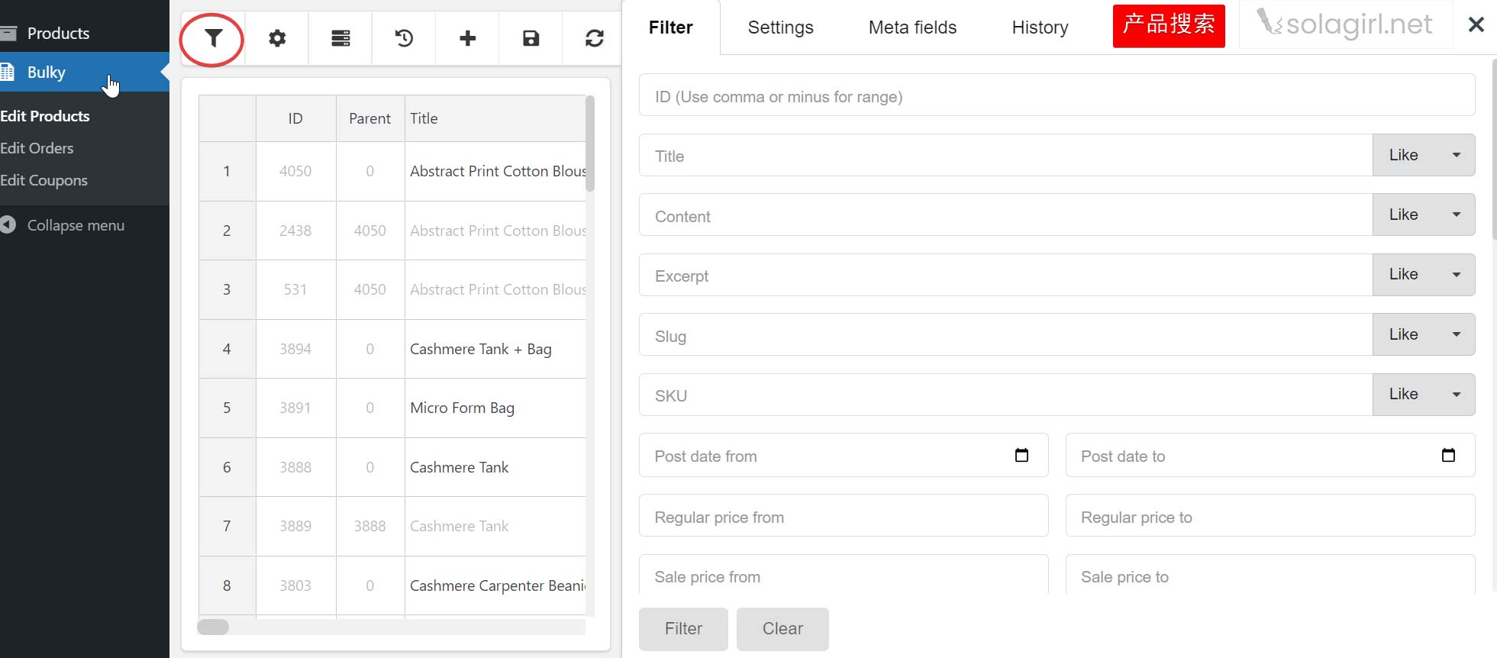Image resolution: width=1497 pixels, height=658 pixels.
Task: Expand the Title Like dropdown
Action: (1423, 155)
